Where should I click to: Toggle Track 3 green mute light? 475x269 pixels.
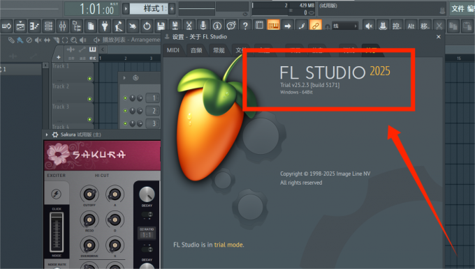point(89,119)
